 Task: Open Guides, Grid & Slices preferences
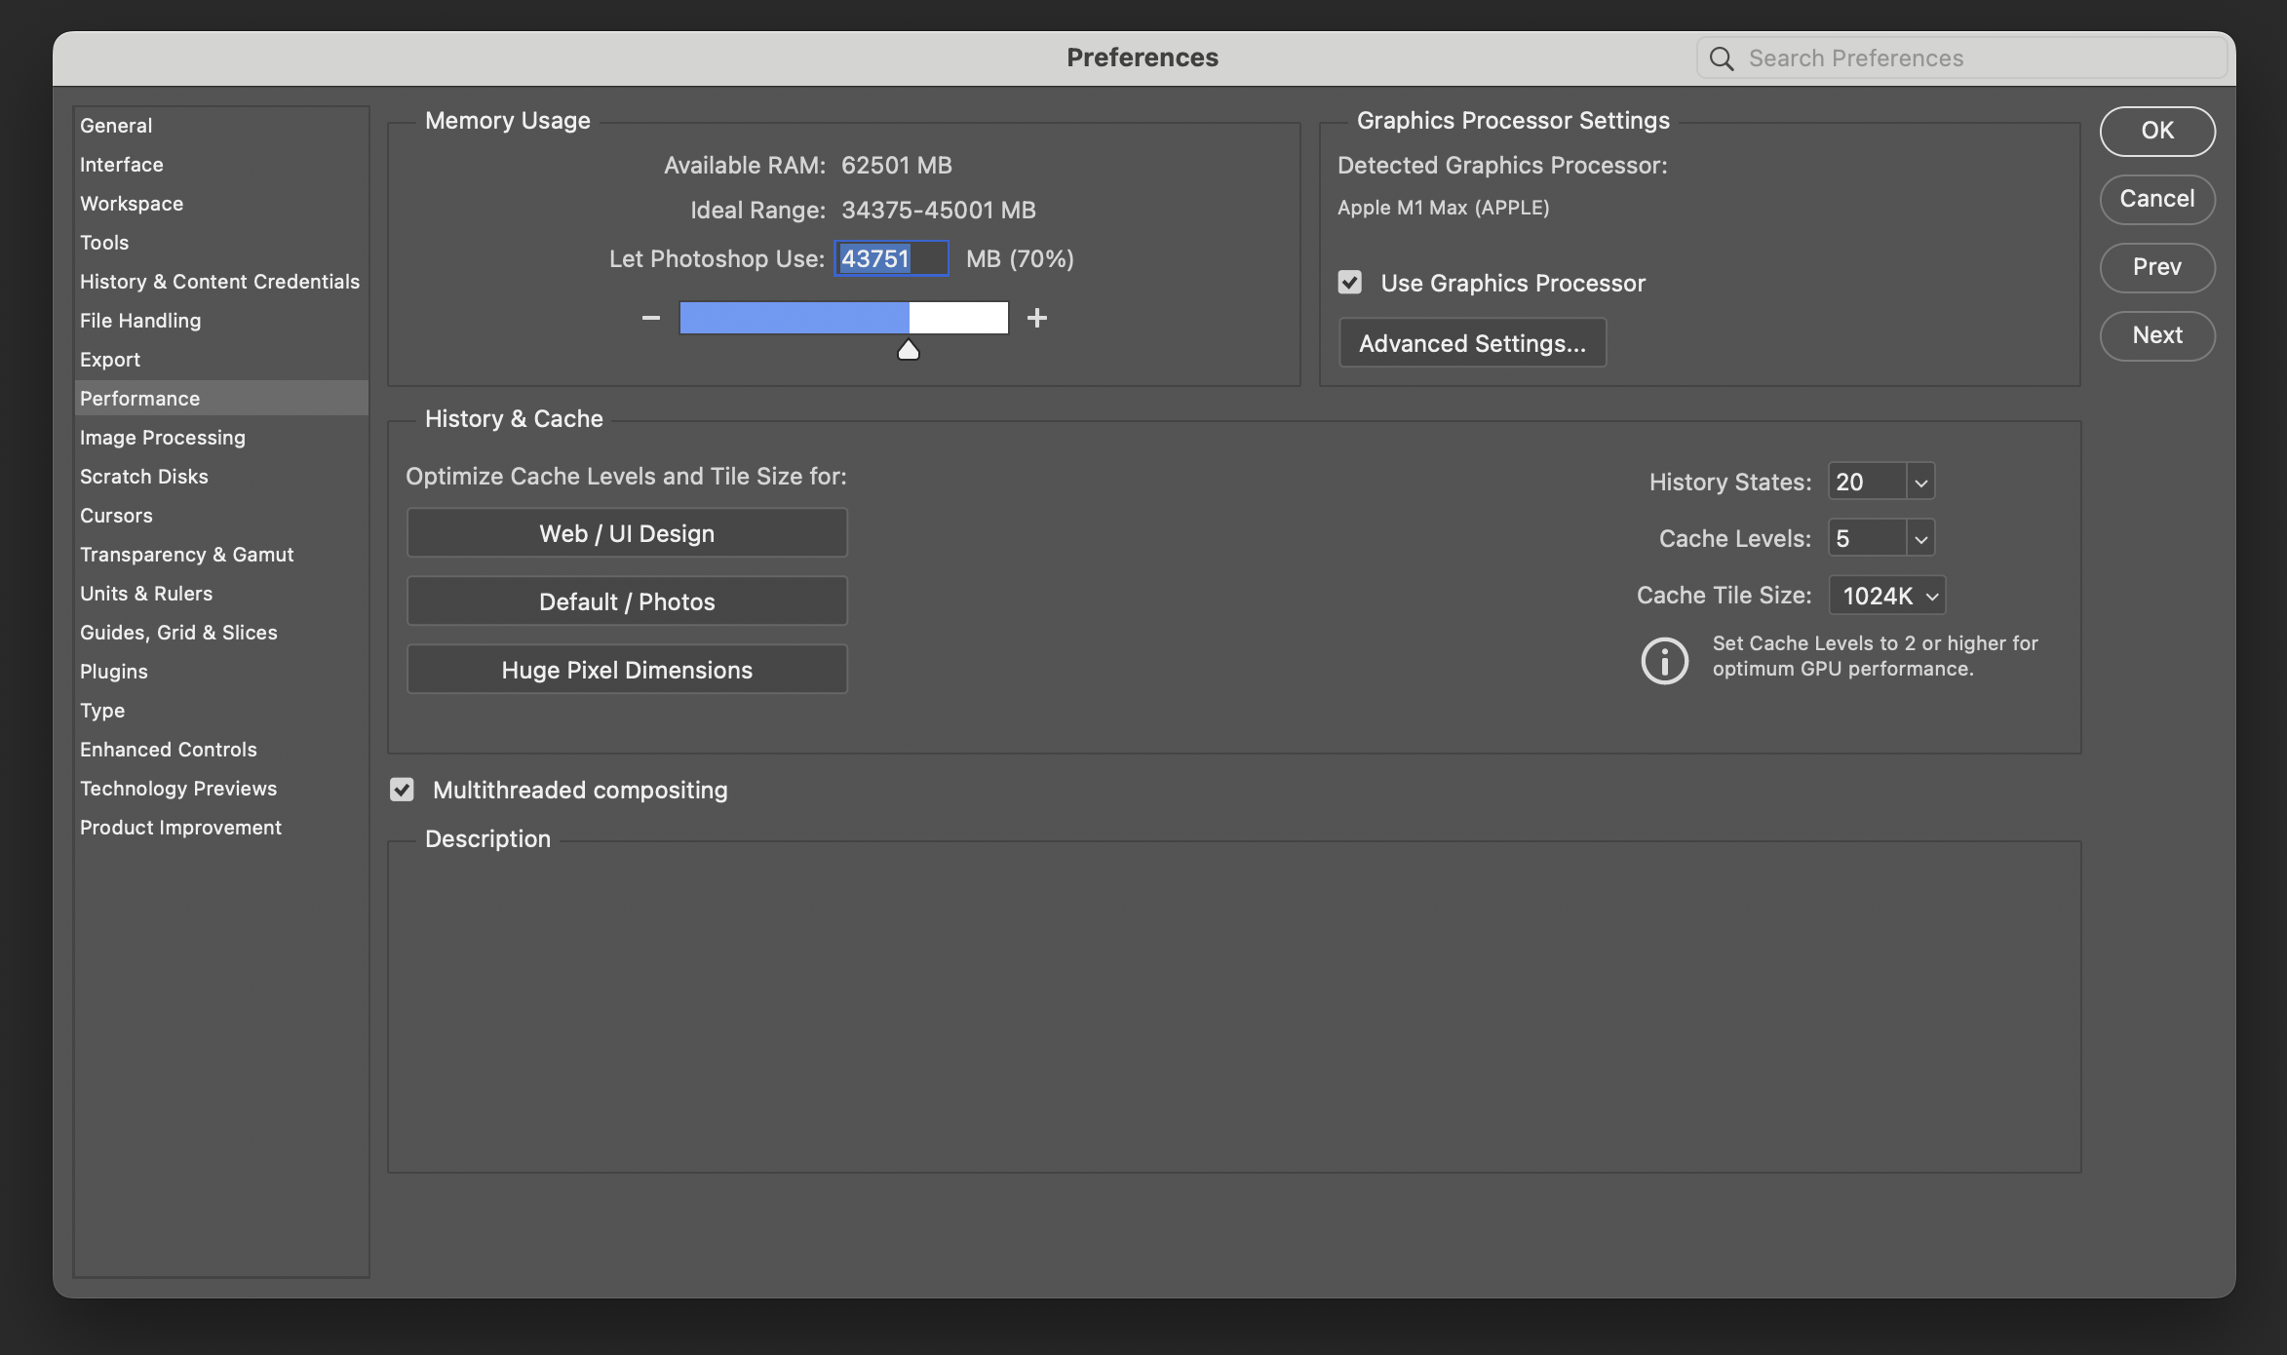click(x=221, y=633)
